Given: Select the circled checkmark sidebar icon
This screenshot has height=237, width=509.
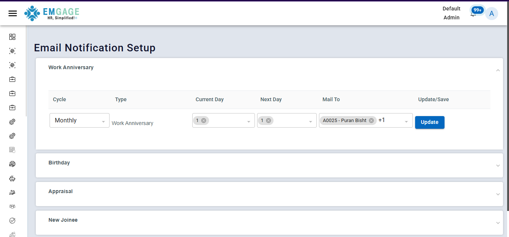Looking at the screenshot, I should pyautogui.click(x=12, y=221).
